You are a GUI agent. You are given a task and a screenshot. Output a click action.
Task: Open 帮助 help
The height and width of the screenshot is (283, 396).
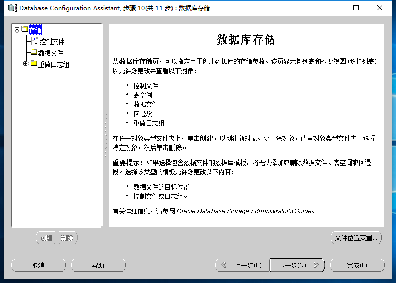tap(98, 265)
